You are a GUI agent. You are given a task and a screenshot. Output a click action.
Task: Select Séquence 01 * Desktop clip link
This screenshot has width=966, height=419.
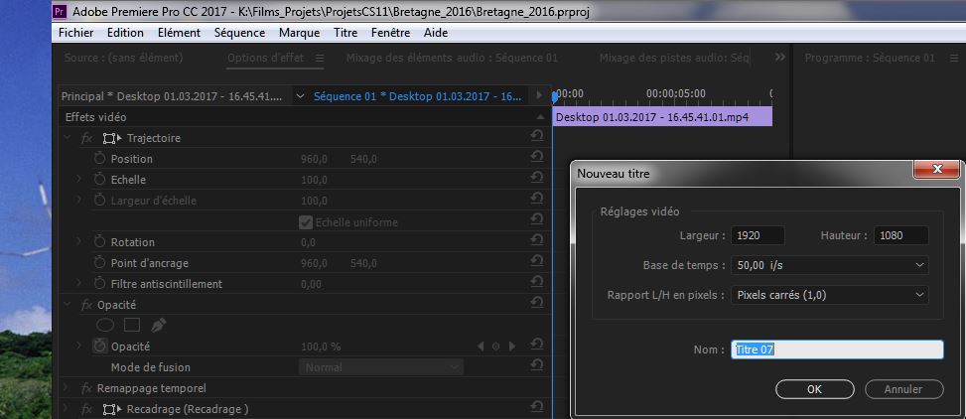coord(417,96)
